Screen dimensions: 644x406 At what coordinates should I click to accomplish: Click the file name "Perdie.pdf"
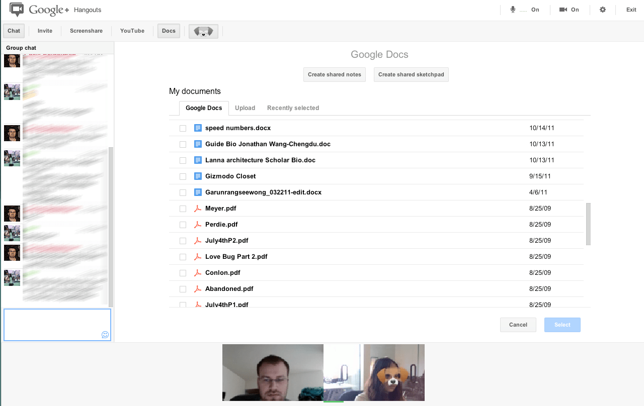(221, 225)
